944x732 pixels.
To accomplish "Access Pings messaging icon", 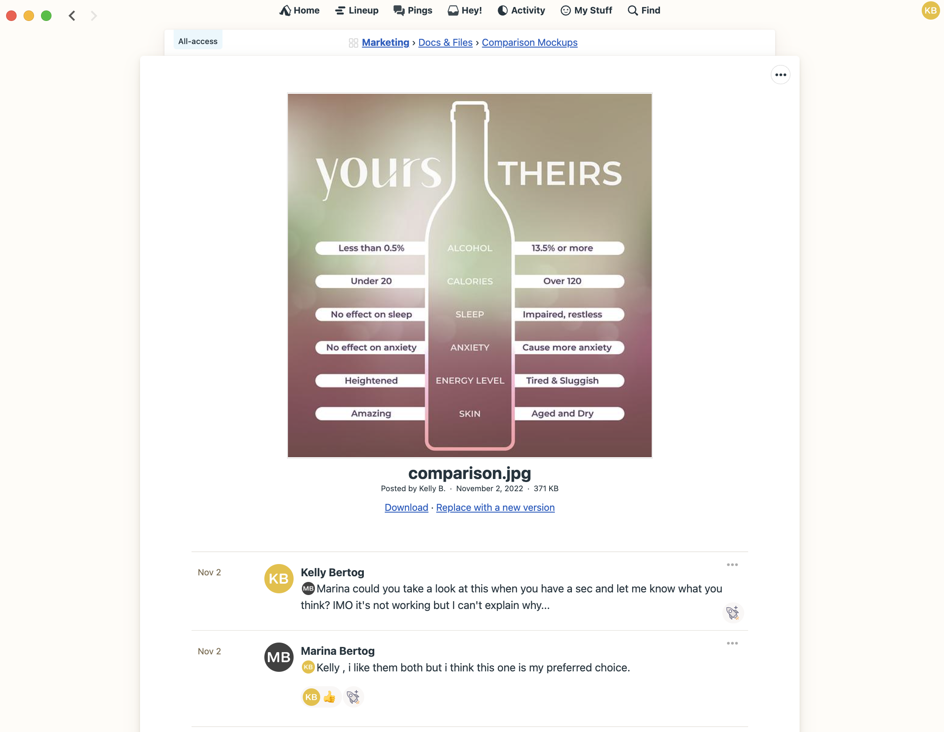I will click(x=398, y=10).
